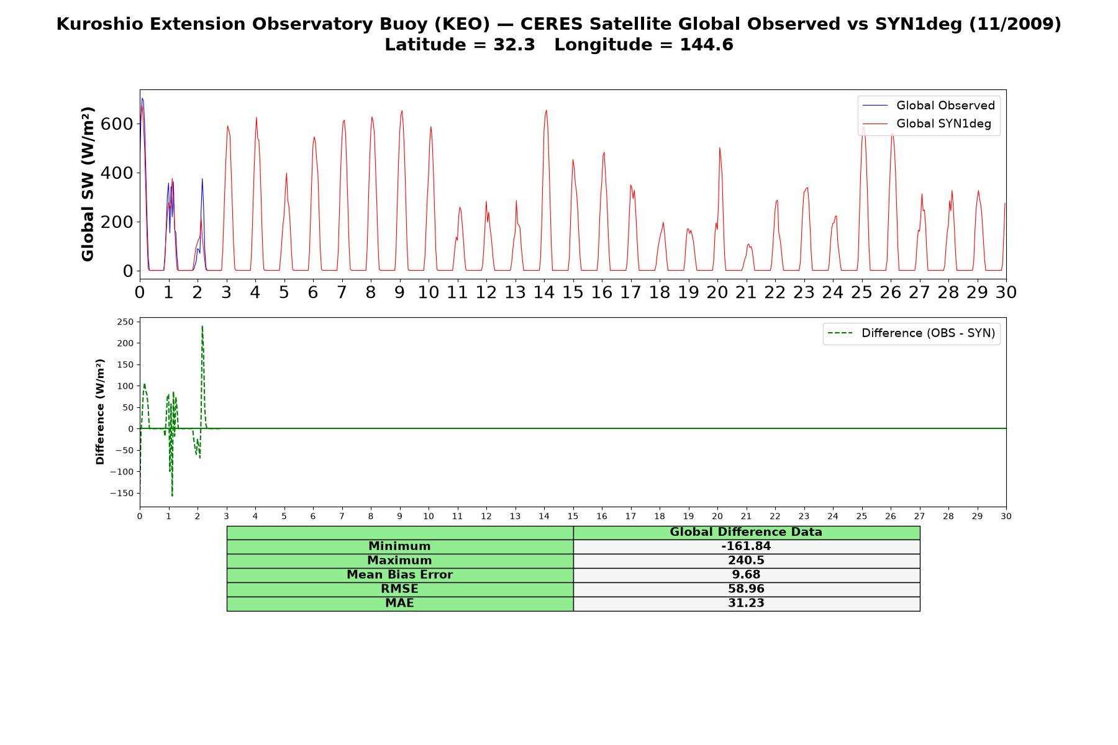Click the Minimum row label in table
Viewport: 1118px width, 745px height.
[400, 546]
